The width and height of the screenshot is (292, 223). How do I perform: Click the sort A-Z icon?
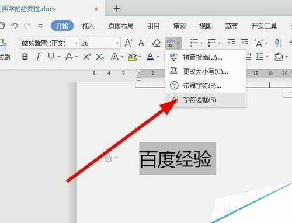point(279,43)
